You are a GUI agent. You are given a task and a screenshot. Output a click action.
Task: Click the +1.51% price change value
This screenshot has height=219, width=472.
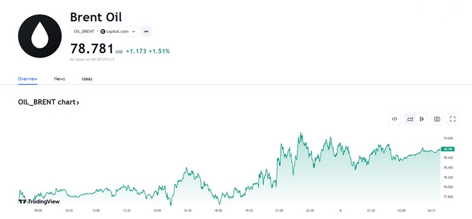[x=159, y=51]
